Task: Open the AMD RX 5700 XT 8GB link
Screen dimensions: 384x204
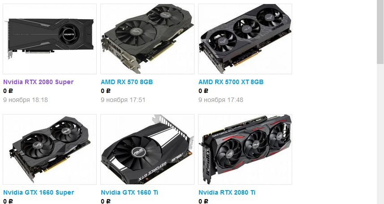Action: pos(231,82)
